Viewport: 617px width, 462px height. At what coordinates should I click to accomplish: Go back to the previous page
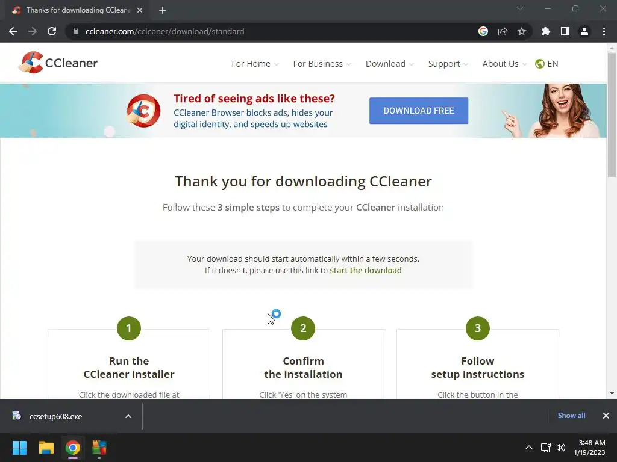13,31
